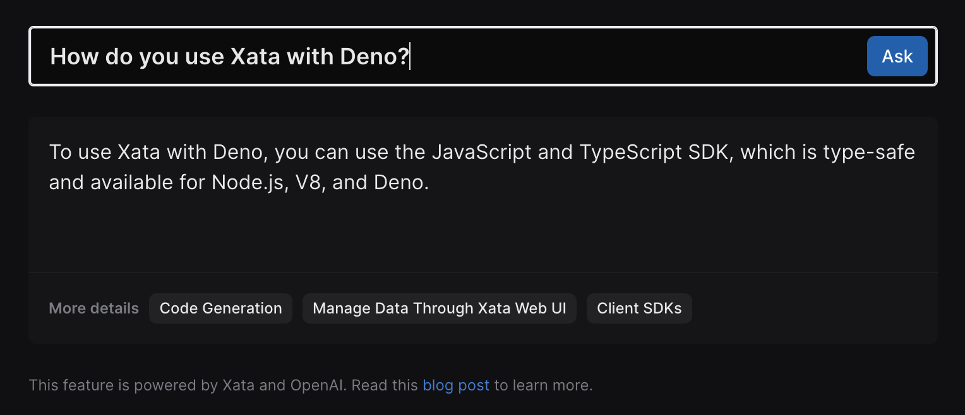Follow the blog post link
The image size is (965, 415).
tap(456, 385)
